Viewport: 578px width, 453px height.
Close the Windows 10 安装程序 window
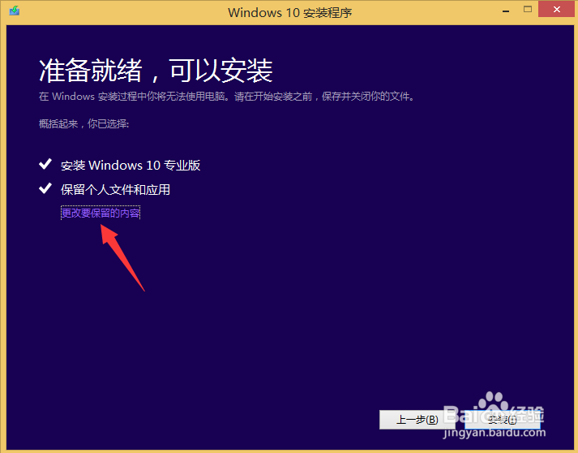point(557,9)
